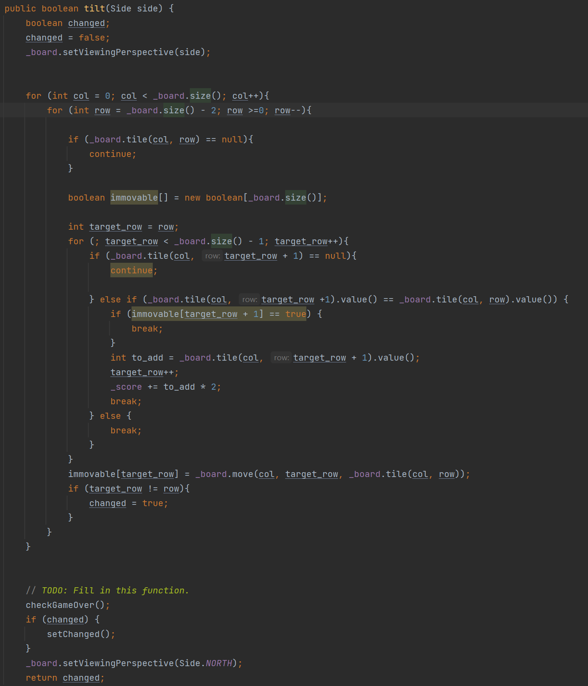The width and height of the screenshot is (588, 686).
Task: Click the row: hint in the null check line
Action: pos(212,256)
